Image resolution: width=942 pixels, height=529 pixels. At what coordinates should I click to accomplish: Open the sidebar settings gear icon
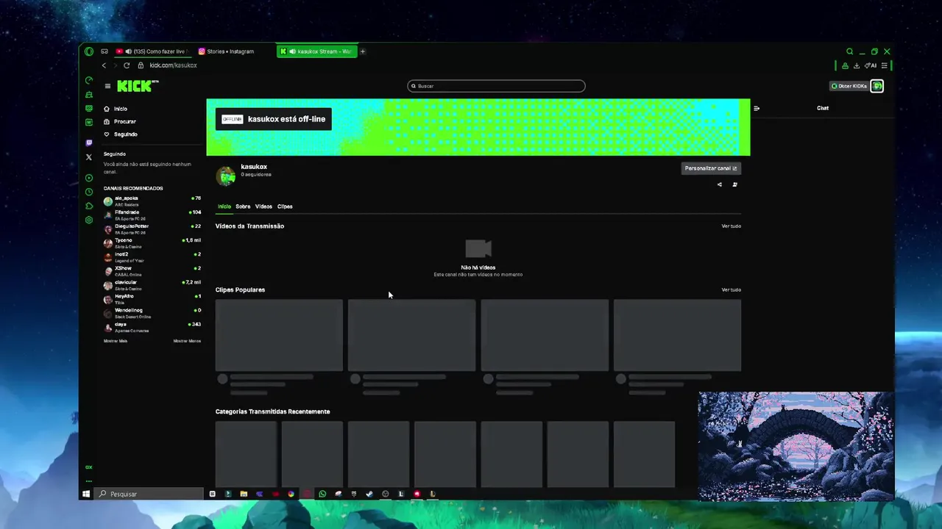coord(89,220)
